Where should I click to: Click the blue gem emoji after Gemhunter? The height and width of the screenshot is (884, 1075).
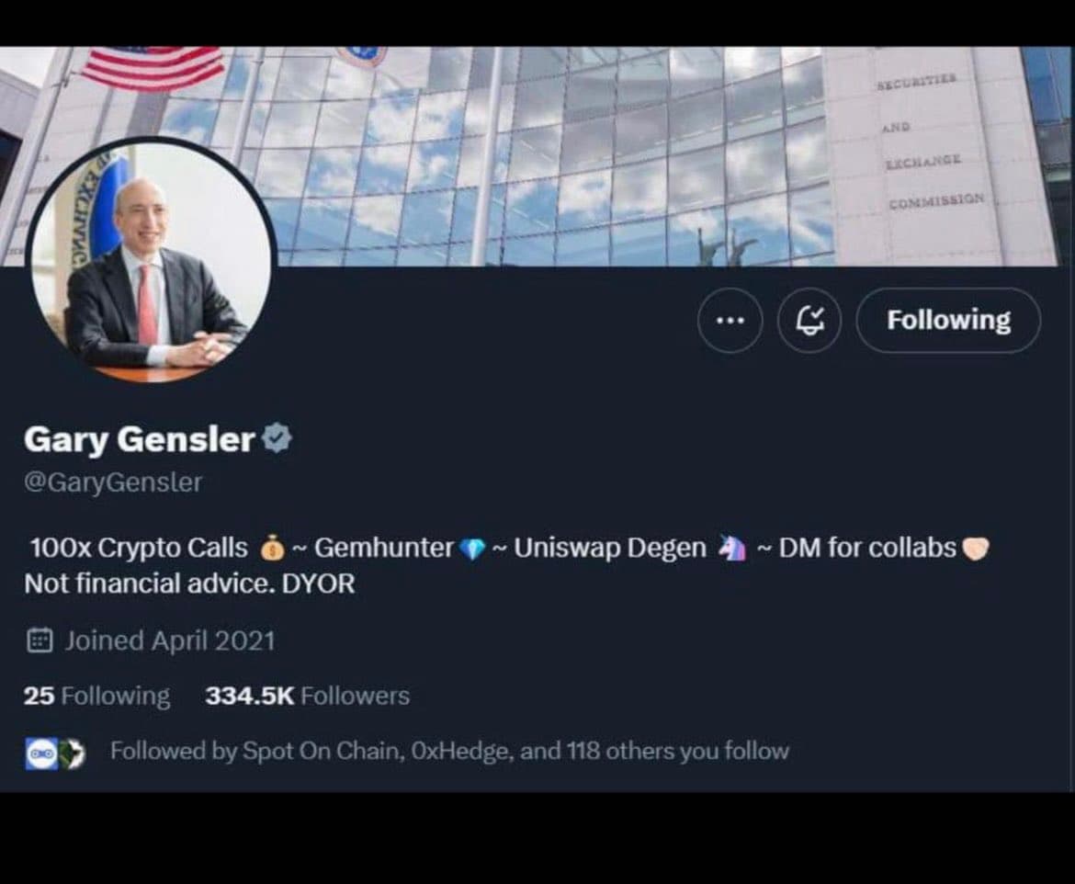pos(471,550)
